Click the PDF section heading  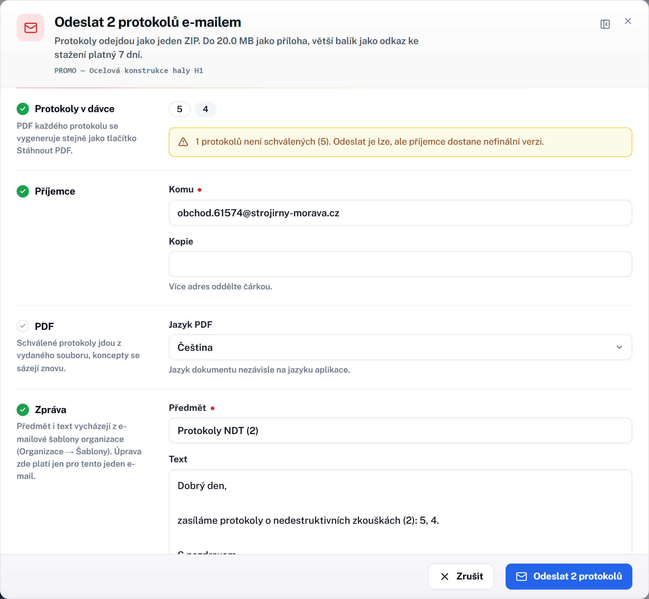click(44, 327)
